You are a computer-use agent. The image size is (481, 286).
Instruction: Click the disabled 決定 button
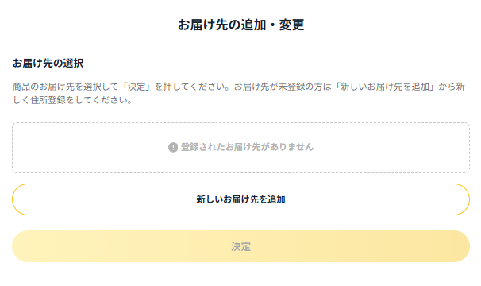240,246
